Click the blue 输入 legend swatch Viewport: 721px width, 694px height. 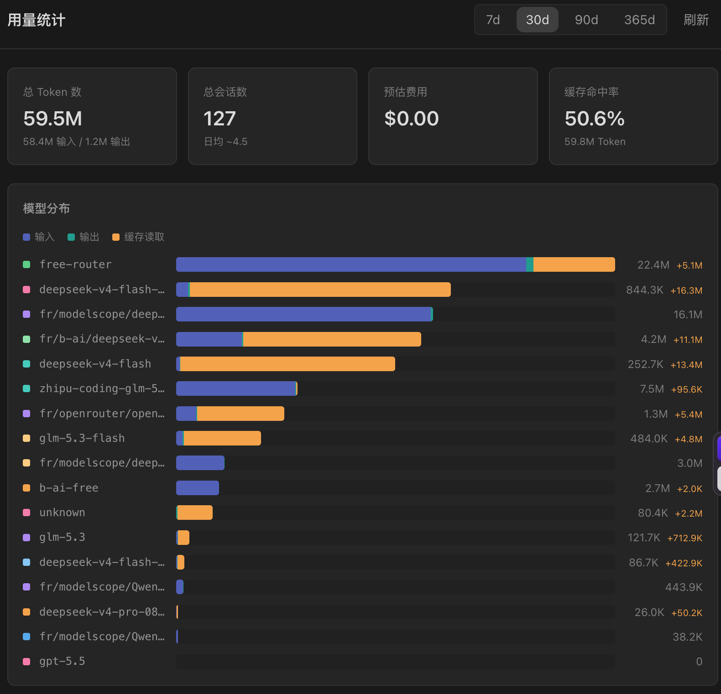[26, 237]
